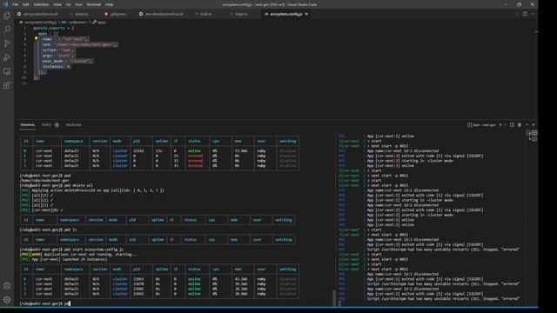Image resolution: width=557 pixels, height=313 pixels.
Task: Select the PROBLEMS panel tab
Action: pyautogui.click(x=73, y=125)
